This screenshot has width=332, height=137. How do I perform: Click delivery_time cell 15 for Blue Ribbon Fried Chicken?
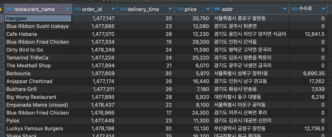click(x=146, y=42)
